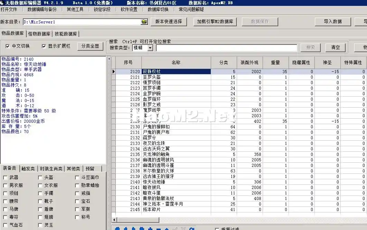Check the 手镯 category checkbox
The image size is (367, 230).
(x=40, y=193)
